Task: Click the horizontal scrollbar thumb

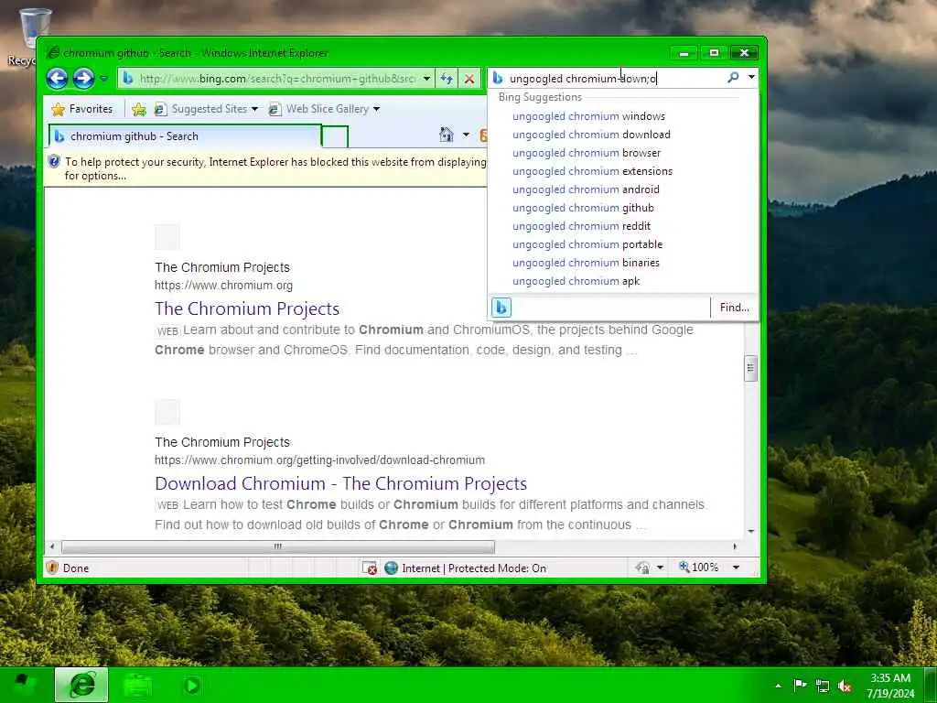Action: pos(278,546)
